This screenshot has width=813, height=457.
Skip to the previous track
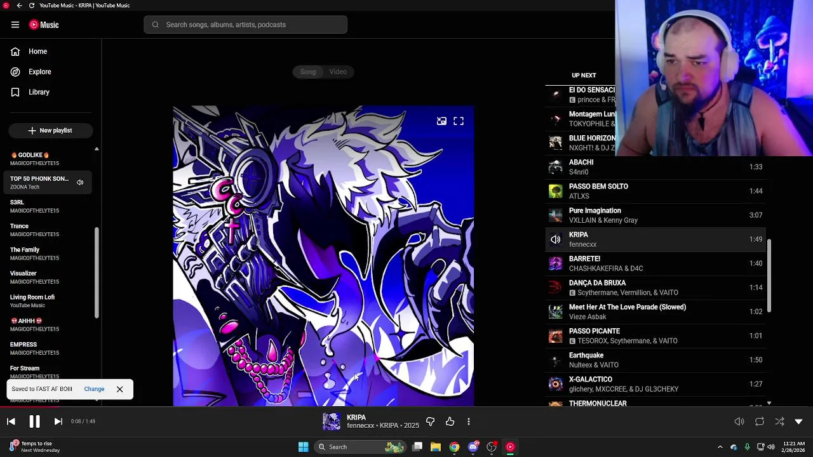pyautogui.click(x=11, y=421)
